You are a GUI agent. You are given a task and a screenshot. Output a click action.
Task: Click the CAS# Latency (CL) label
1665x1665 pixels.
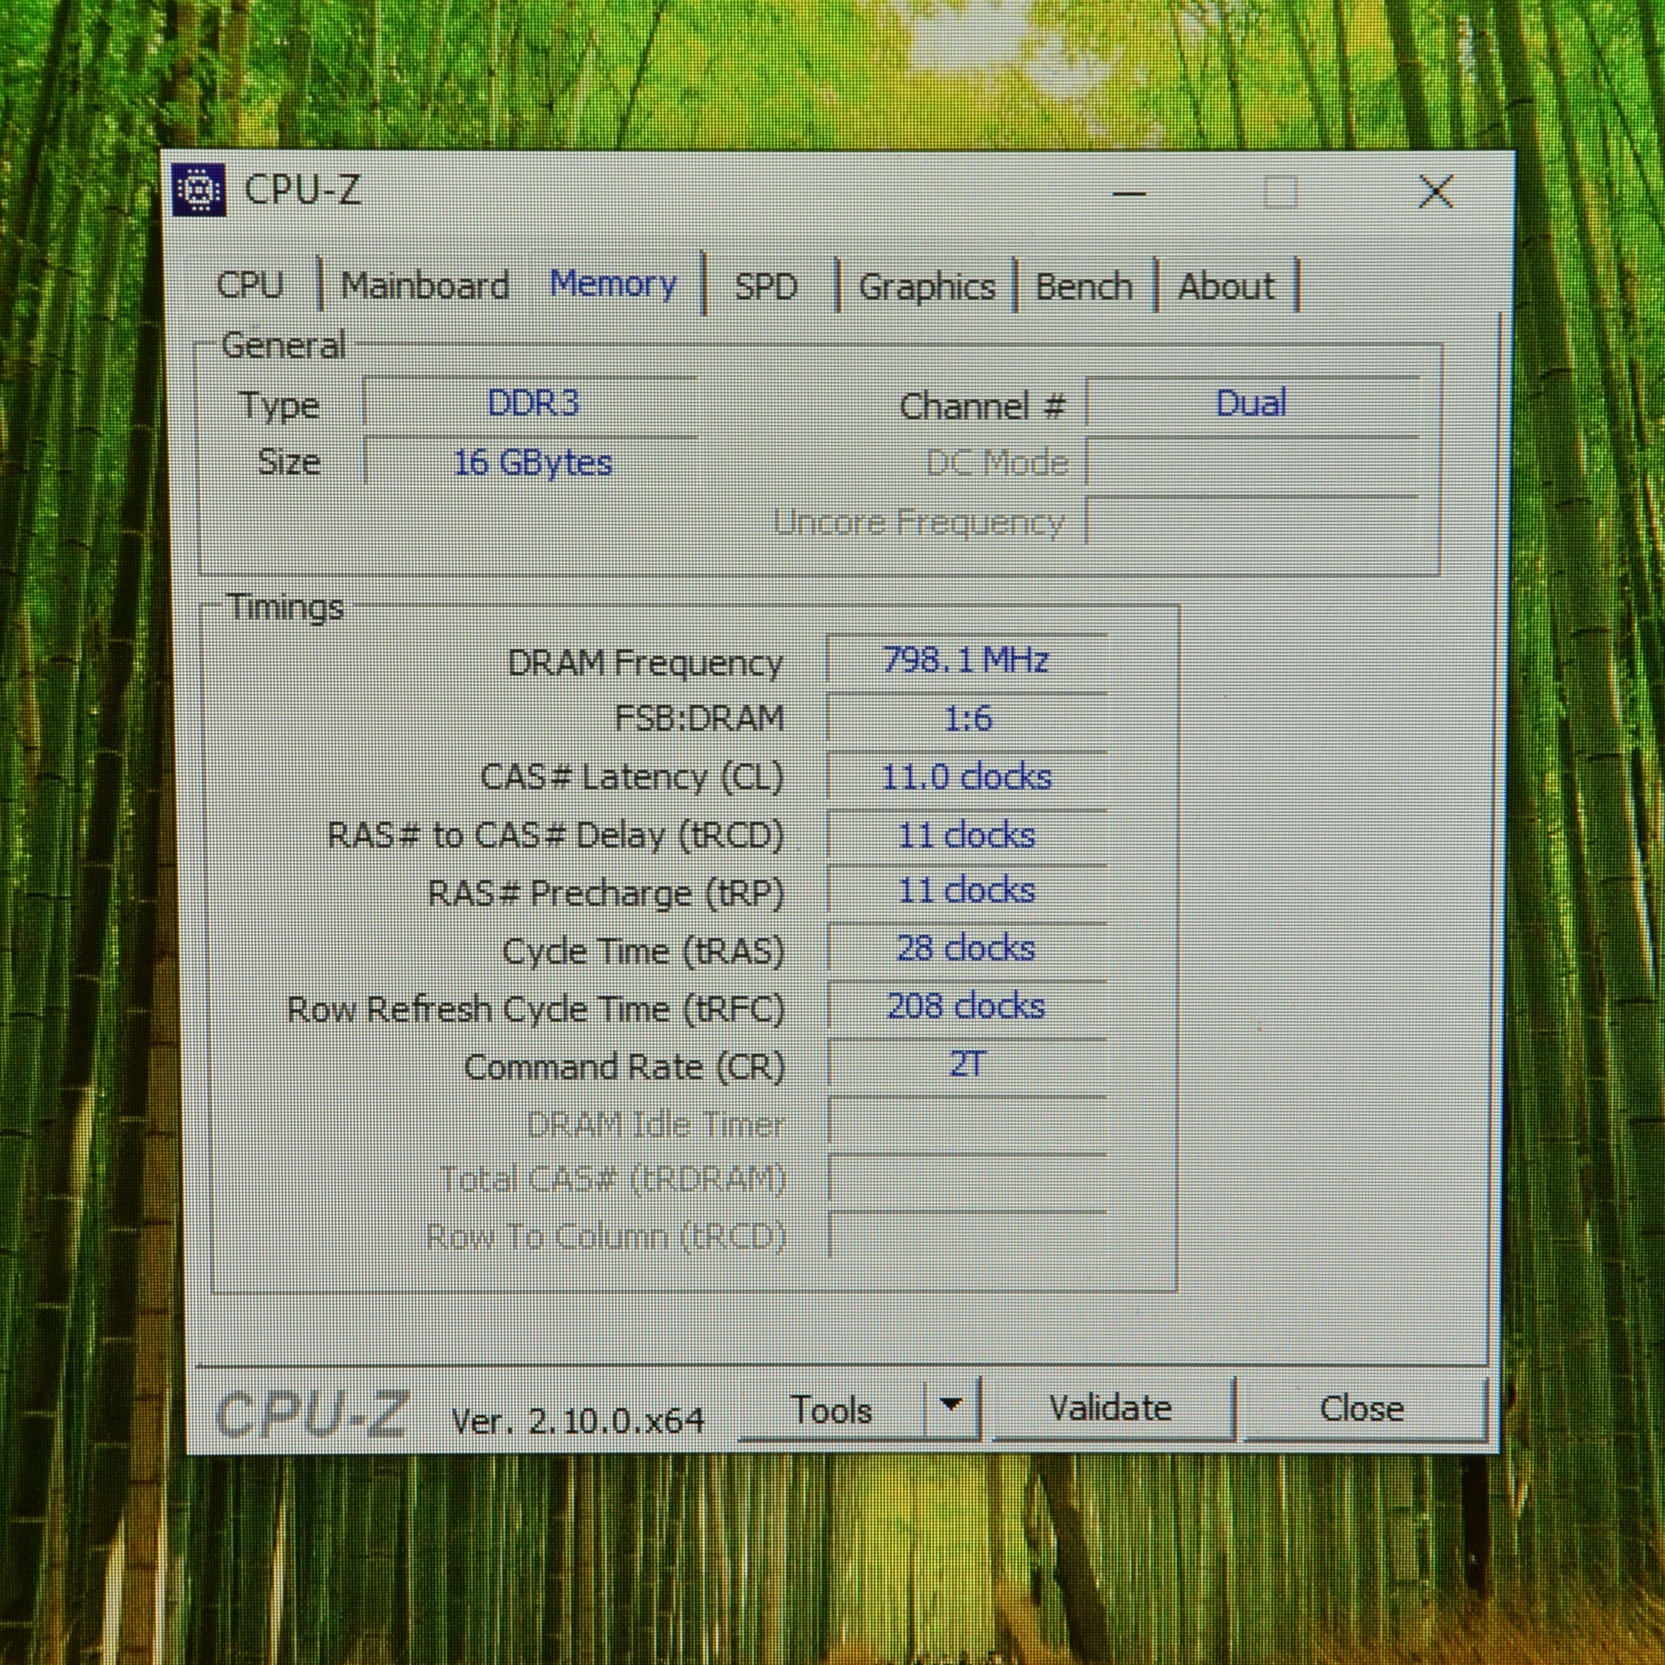point(633,778)
